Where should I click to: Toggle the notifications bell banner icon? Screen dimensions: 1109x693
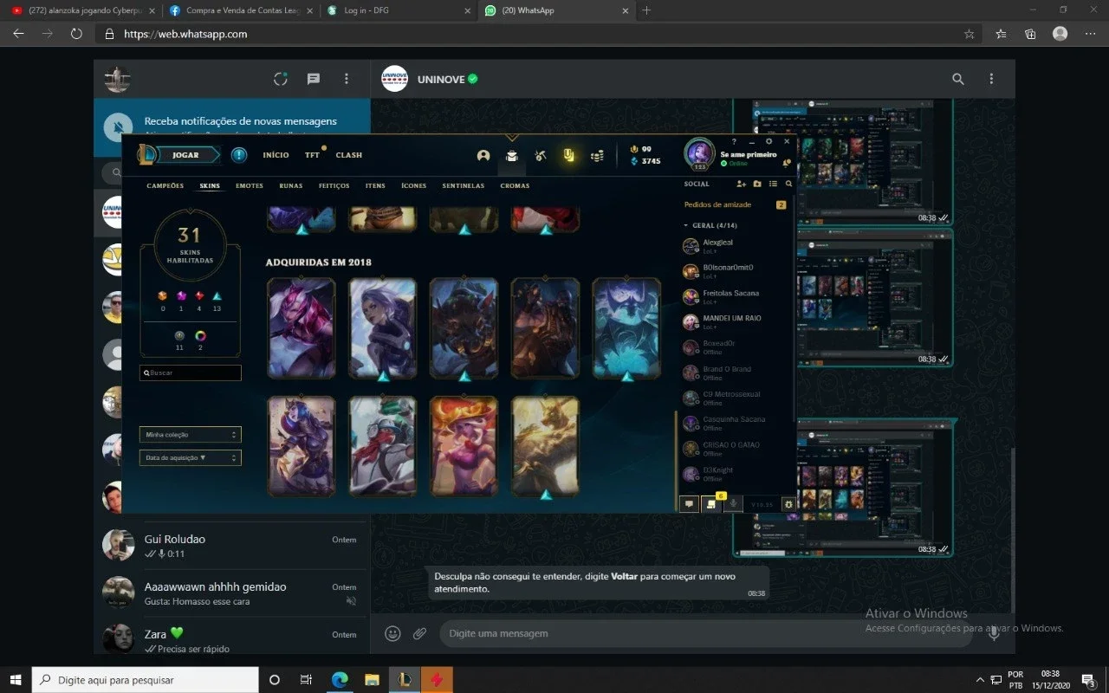click(119, 128)
